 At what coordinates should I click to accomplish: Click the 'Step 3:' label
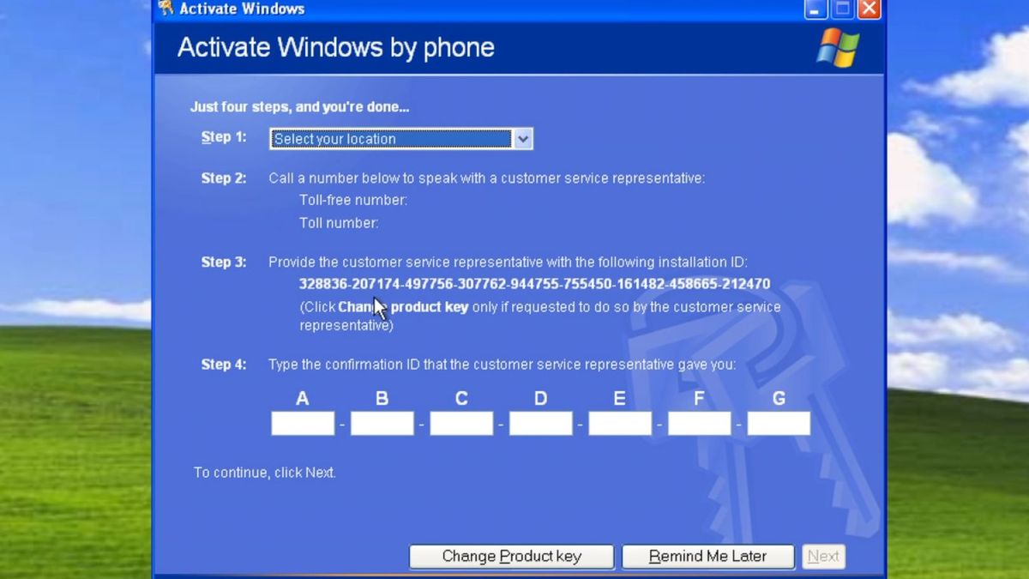tap(224, 262)
